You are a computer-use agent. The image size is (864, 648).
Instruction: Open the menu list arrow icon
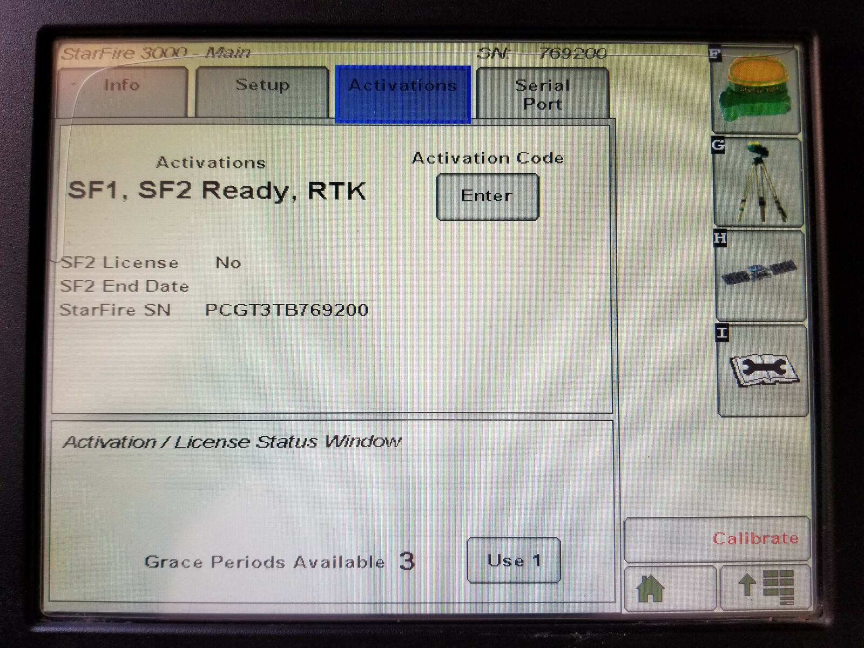coord(766,588)
